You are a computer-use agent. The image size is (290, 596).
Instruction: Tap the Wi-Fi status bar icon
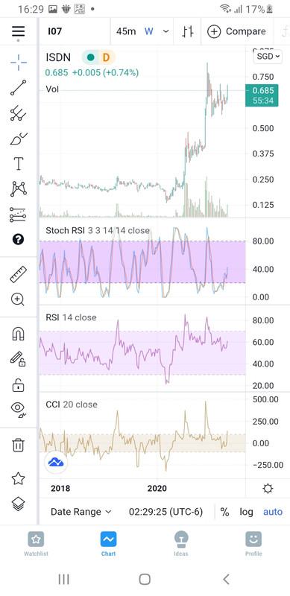226,8
